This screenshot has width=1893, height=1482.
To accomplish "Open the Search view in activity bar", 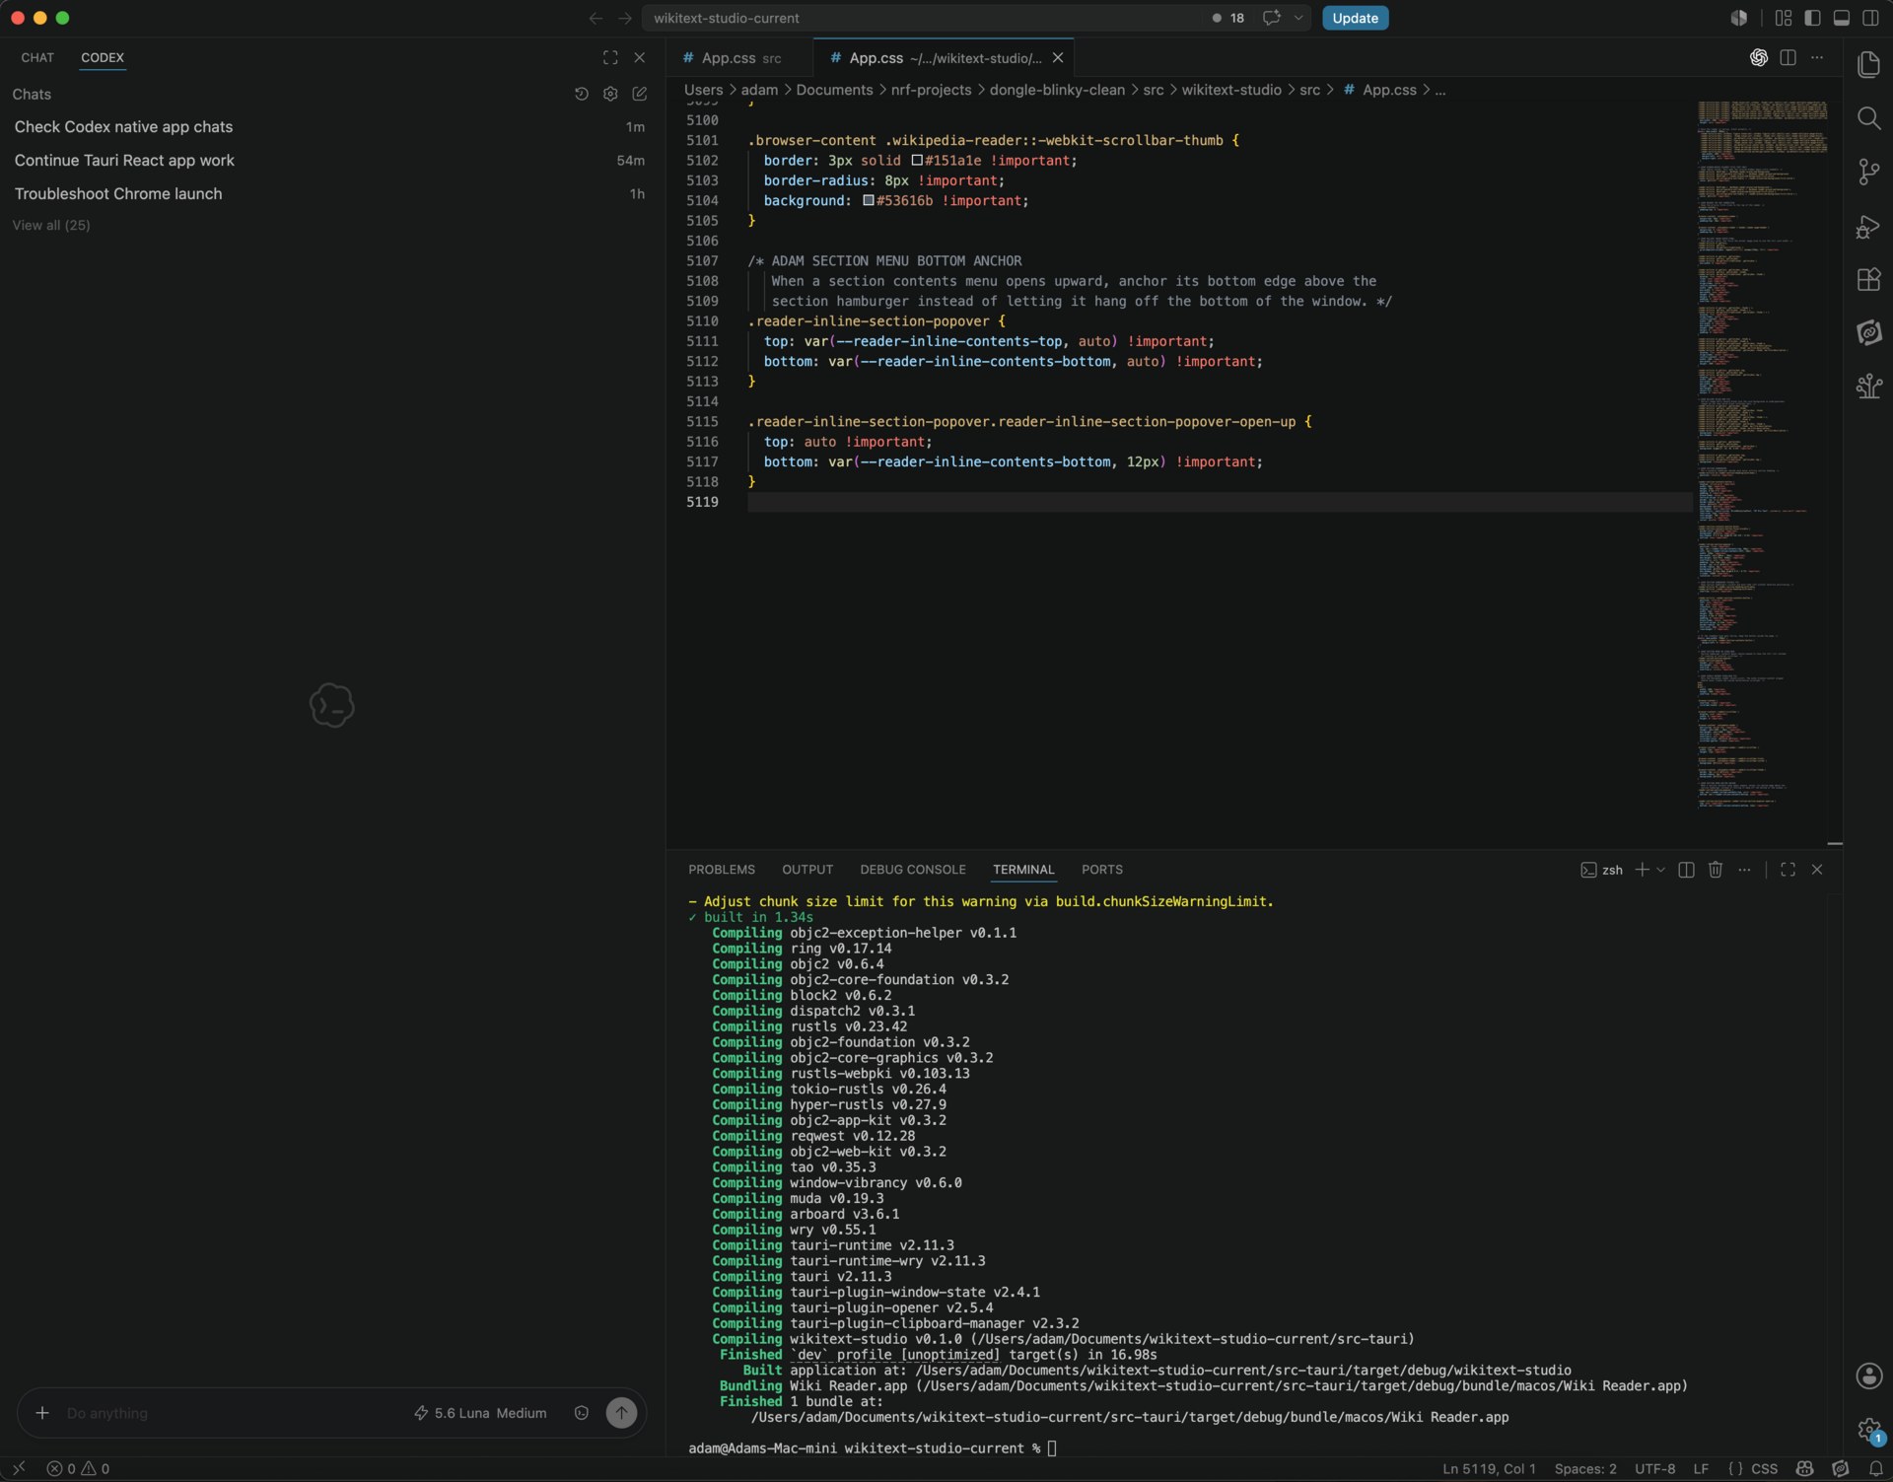I will coord(1868,119).
